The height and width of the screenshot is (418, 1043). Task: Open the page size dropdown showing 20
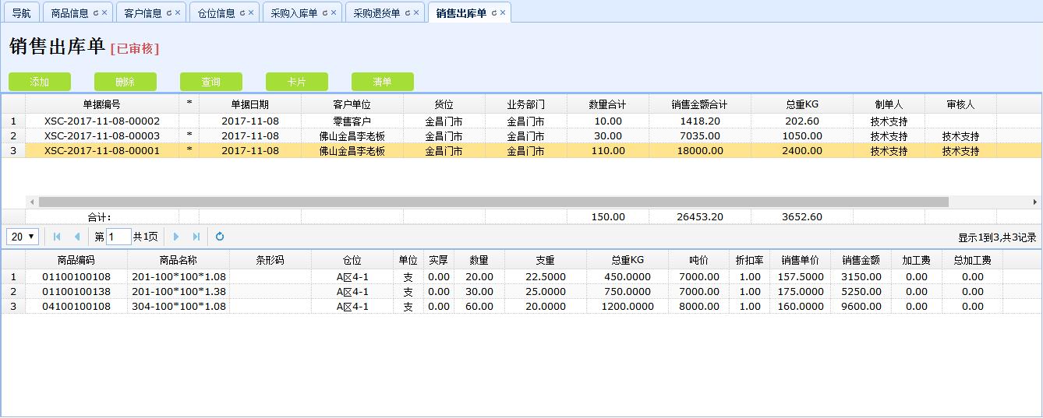pyautogui.click(x=23, y=237)
